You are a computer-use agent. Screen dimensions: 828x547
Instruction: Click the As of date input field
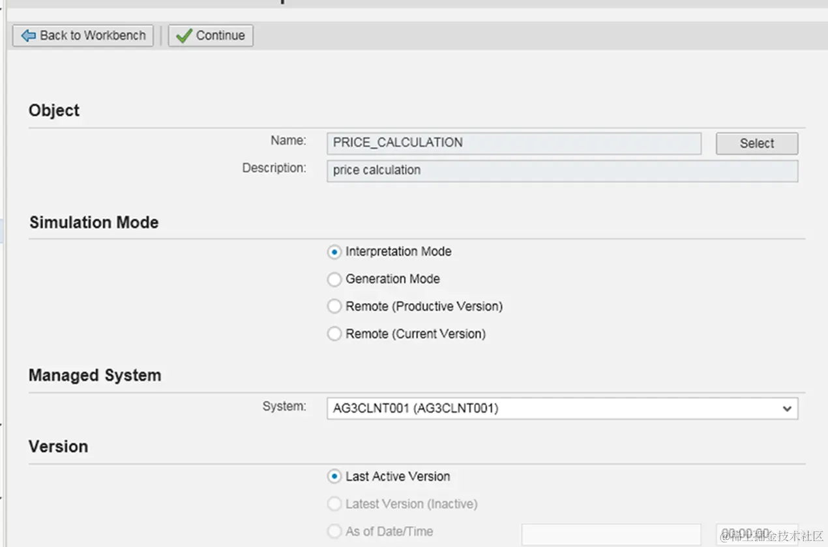click(x=612, y=534)
